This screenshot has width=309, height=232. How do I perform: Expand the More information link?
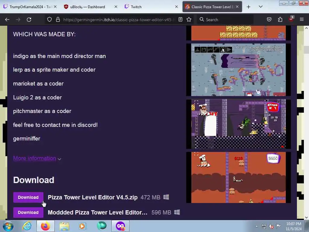click(35, 158)
